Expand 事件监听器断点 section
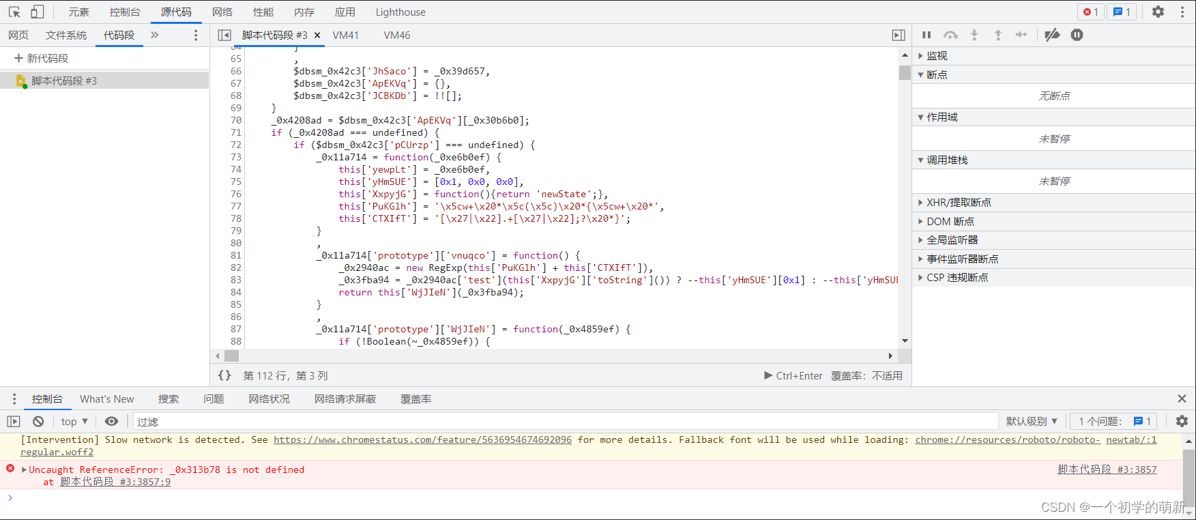 pyautogui.click(x=1053, y=259)
